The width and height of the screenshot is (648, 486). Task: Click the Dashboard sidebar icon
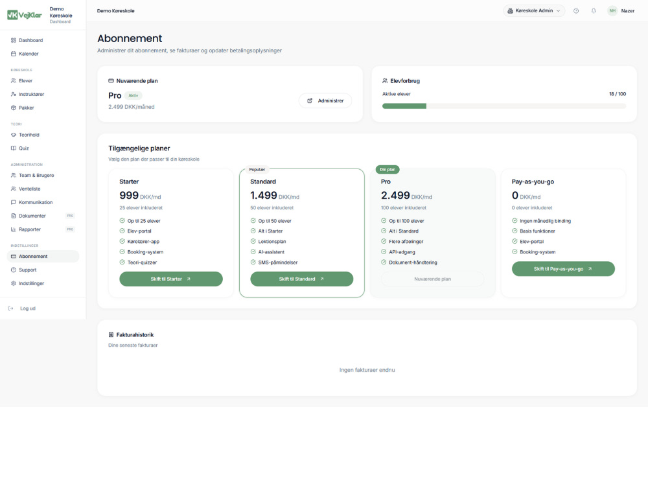pyautogui.click(x=13, y=40)
